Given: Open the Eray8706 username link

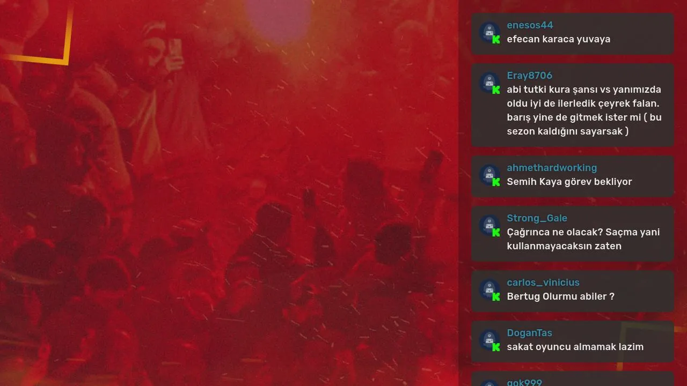Looking at the screenshot, I should 529,76.
